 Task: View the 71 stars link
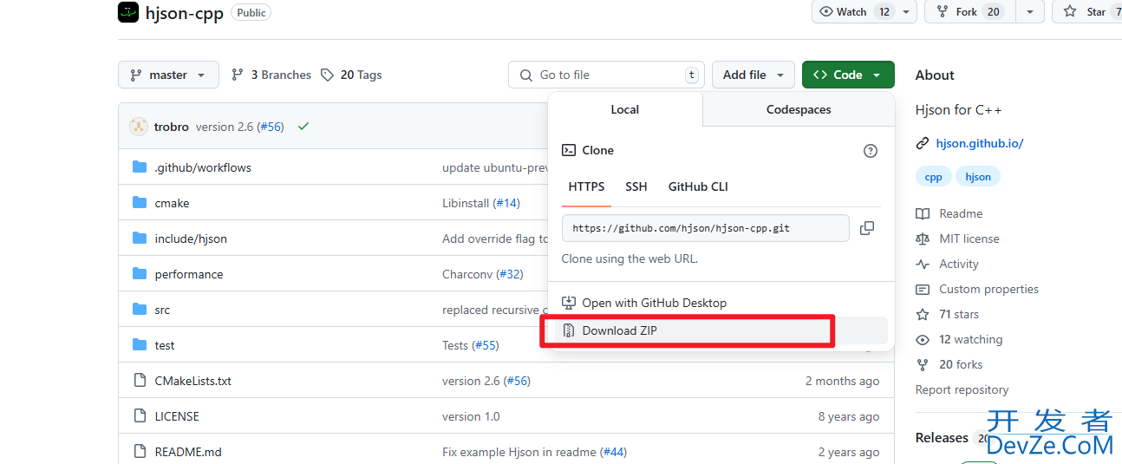click(x=959, y=314)
